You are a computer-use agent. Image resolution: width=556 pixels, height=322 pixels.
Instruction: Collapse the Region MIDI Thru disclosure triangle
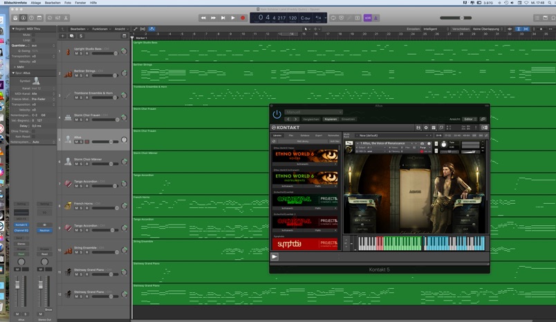pos(13,29)
